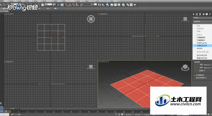212x116 pixels.
Task: Click the Select and Manipulate icon
Action: tap(58, 5)
